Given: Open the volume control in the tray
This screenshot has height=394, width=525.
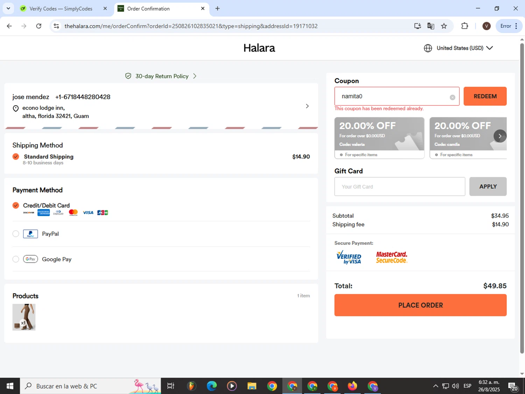Looking at the screenshot, I should pyautogui.click(x=455, y=386).
